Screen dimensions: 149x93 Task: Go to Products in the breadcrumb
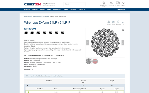[30, 17]
